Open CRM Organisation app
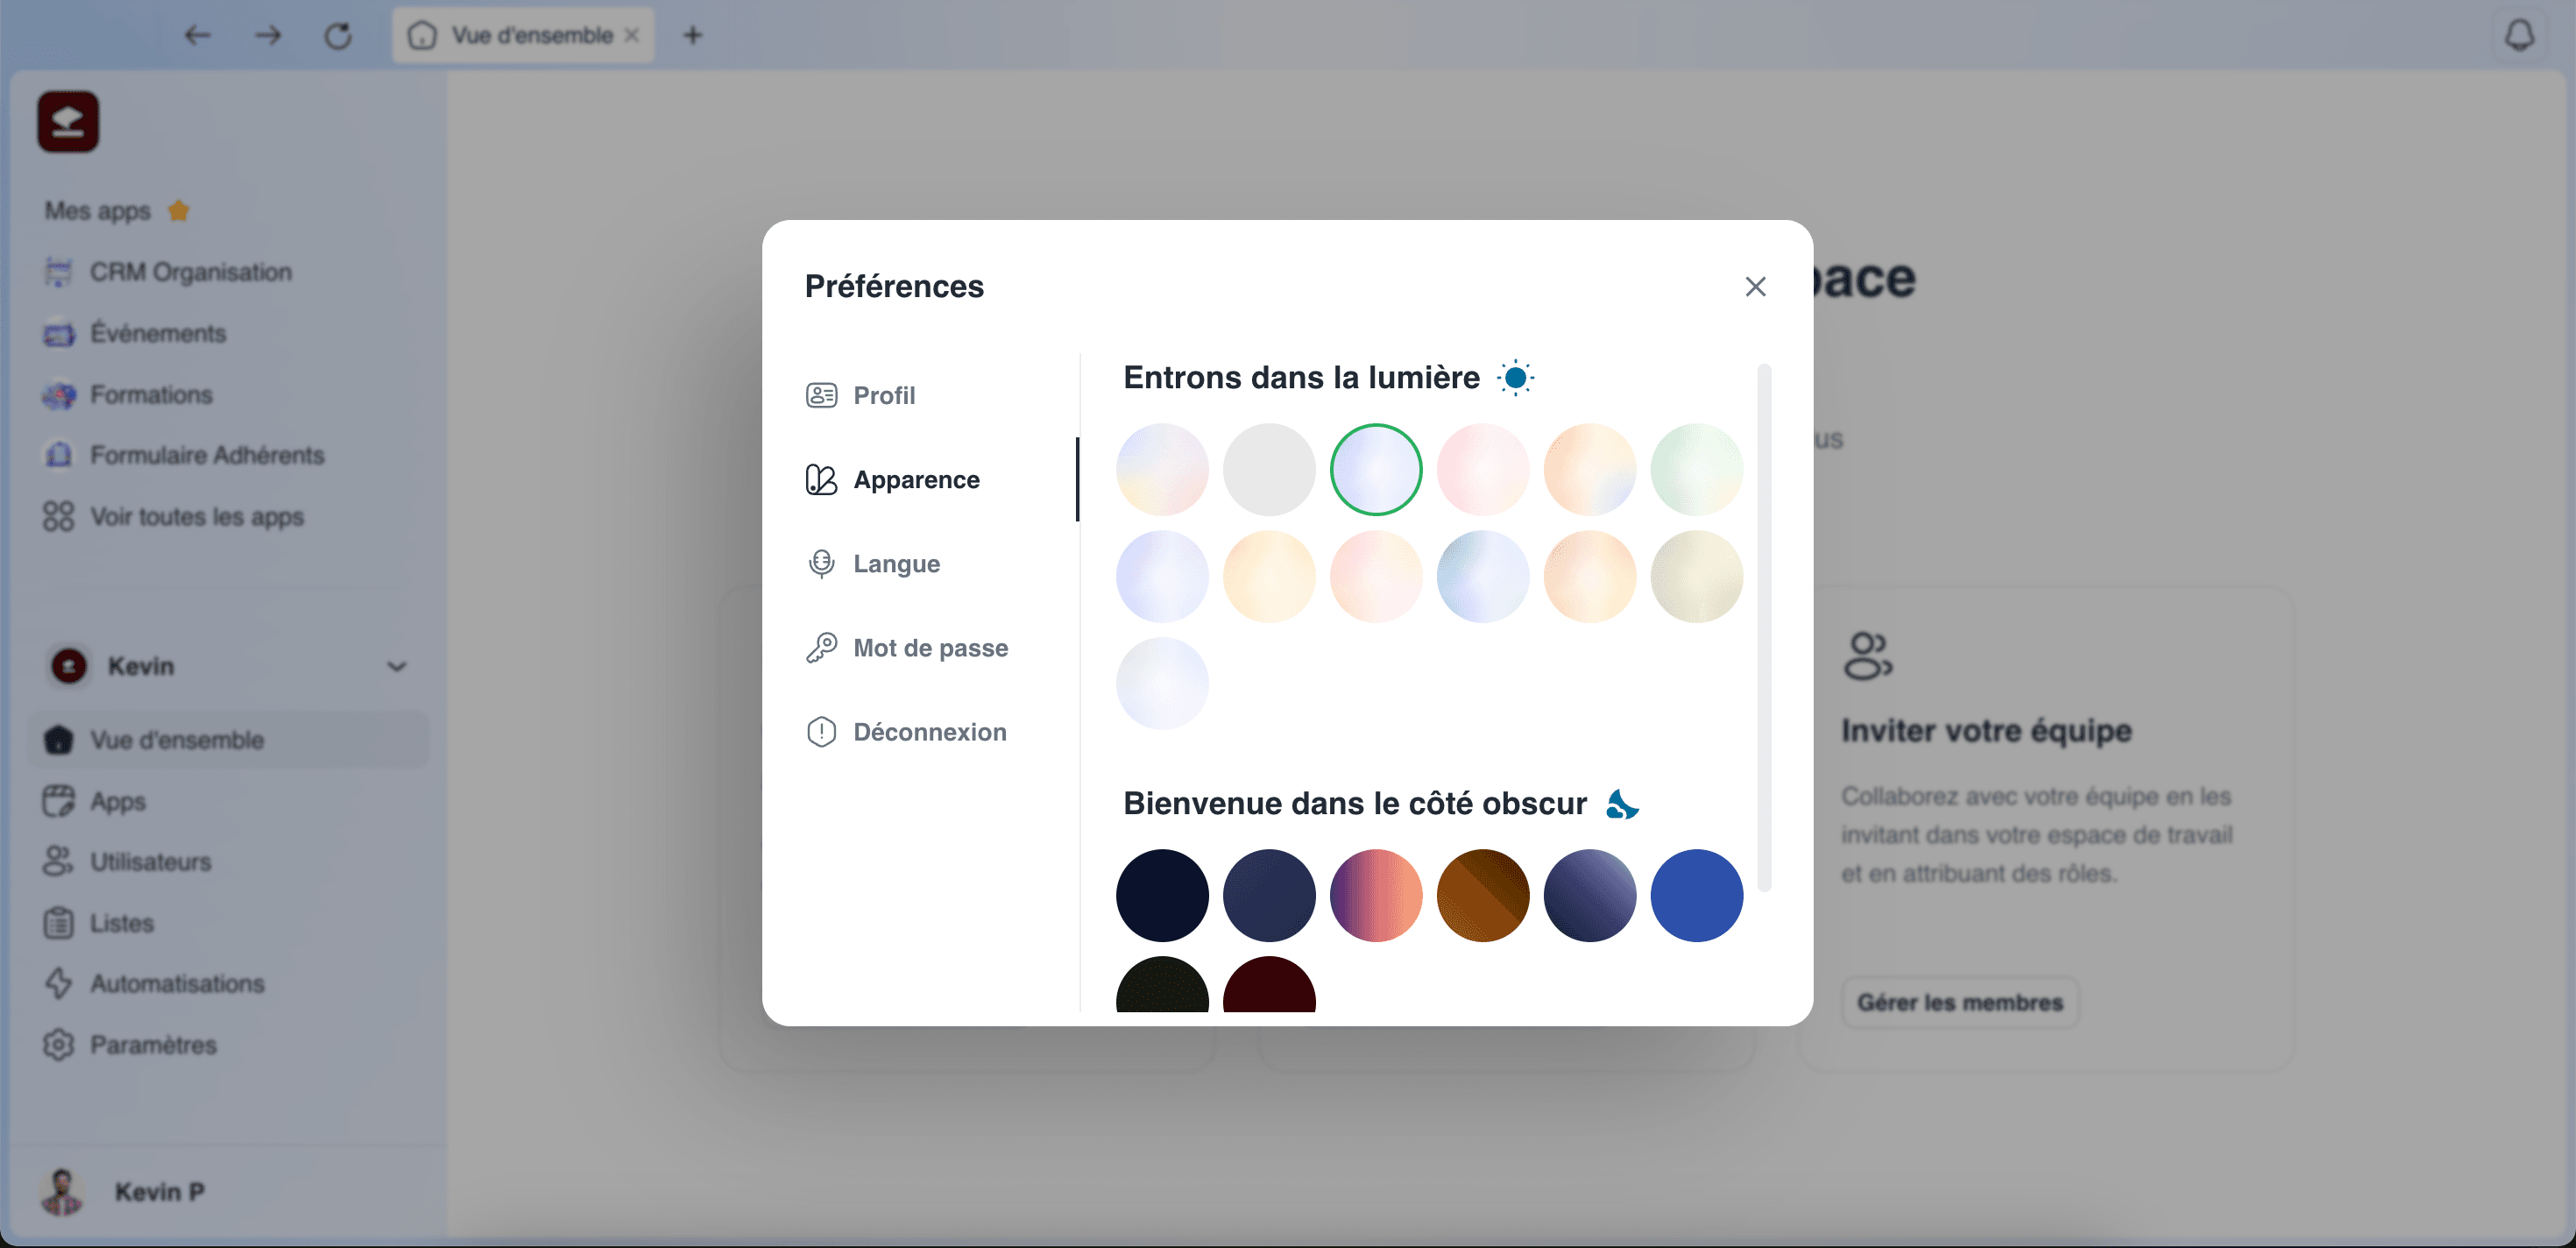 (x=168, y=272)
